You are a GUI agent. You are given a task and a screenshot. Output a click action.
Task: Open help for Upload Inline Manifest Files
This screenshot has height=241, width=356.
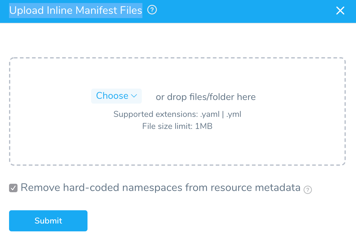coord(152,10)
